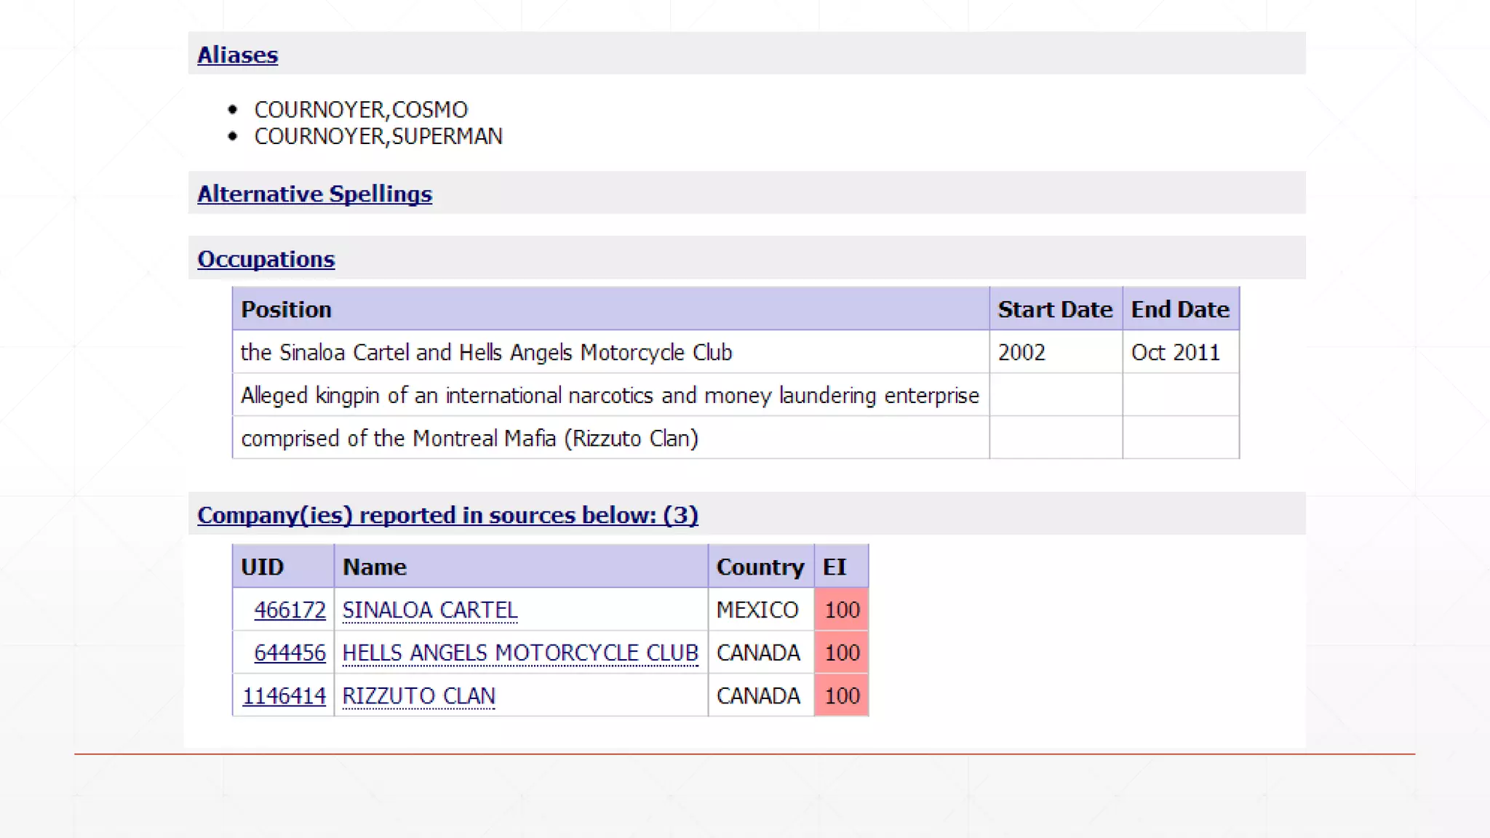This screenshot has height=838, width=1490.
Task: Open UID 644456 link
Action: coord(290,653)
